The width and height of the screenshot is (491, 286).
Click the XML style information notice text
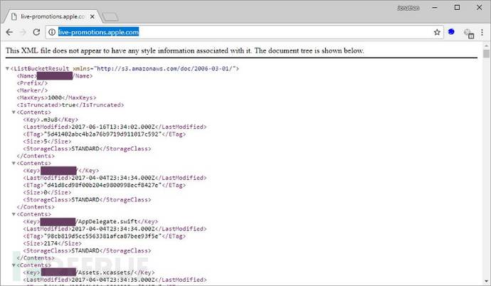point(185,51)
